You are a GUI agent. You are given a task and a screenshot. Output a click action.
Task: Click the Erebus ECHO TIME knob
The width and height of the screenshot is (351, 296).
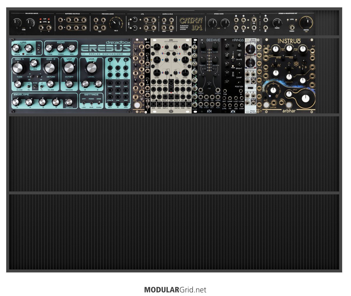(x=49, y=48)
